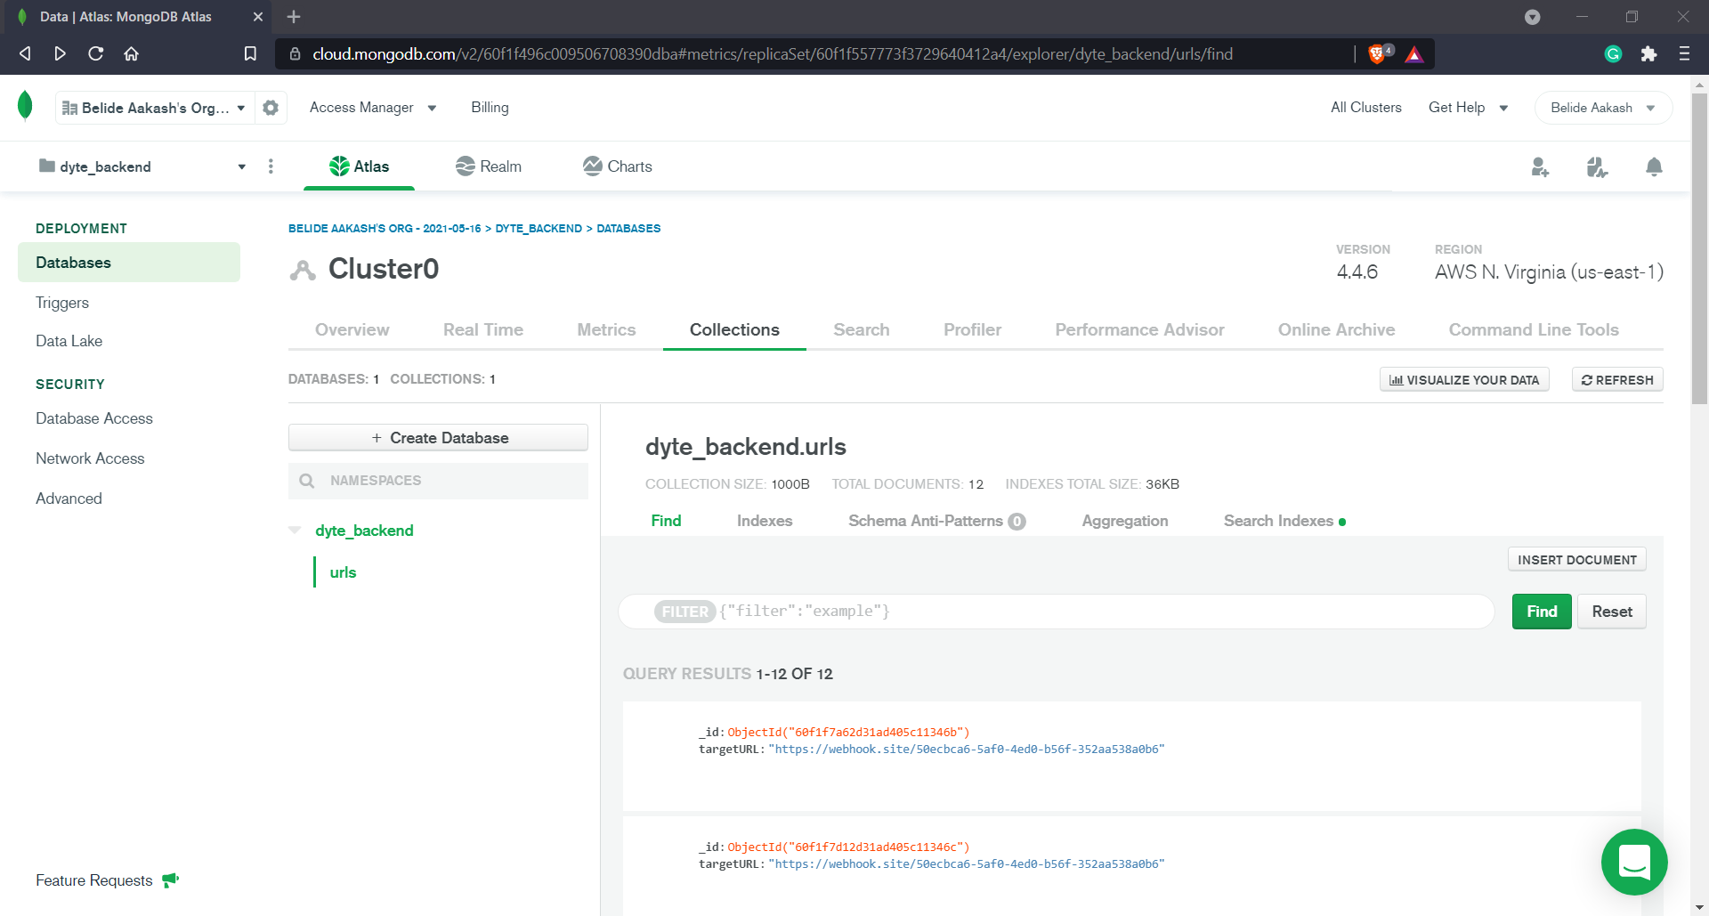Open the dyte_backend project selector
Viewport: 1709px width, 916px height.
142,166
